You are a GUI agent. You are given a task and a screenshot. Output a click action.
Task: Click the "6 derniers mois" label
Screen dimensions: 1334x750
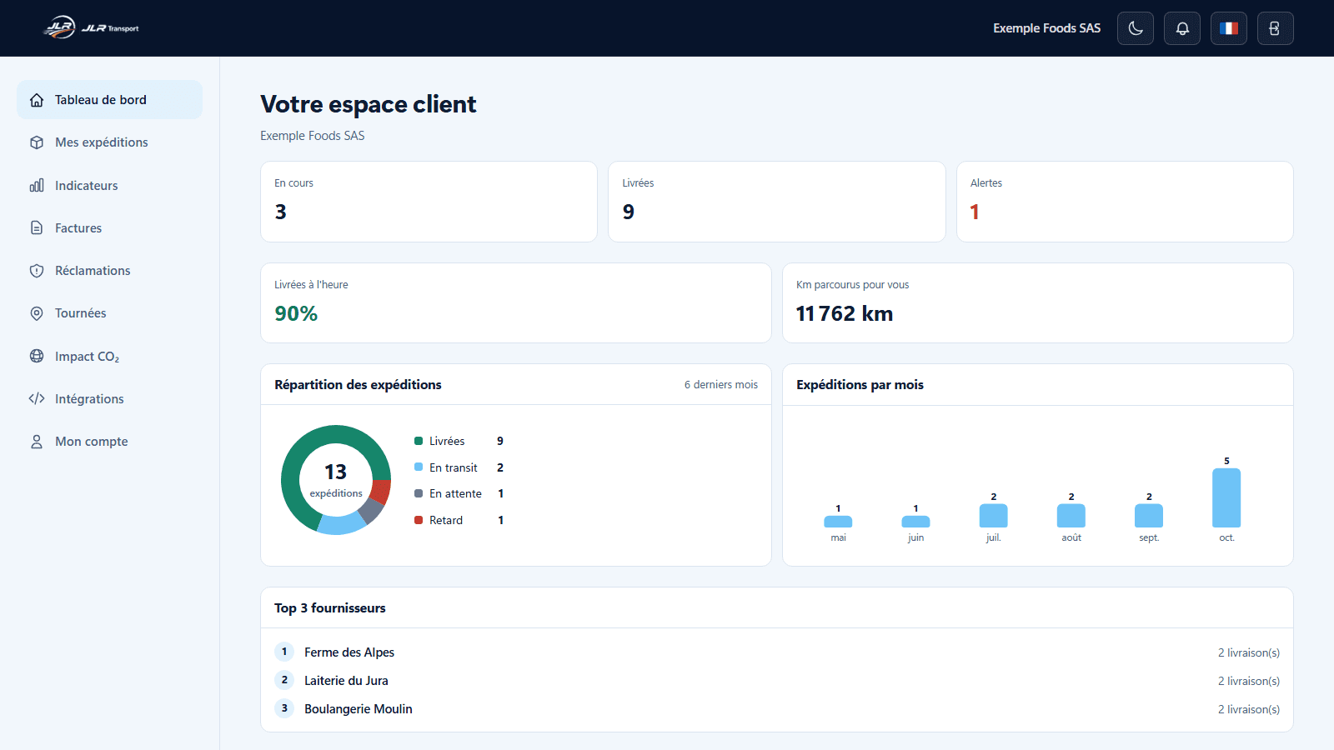coord(721,385)
